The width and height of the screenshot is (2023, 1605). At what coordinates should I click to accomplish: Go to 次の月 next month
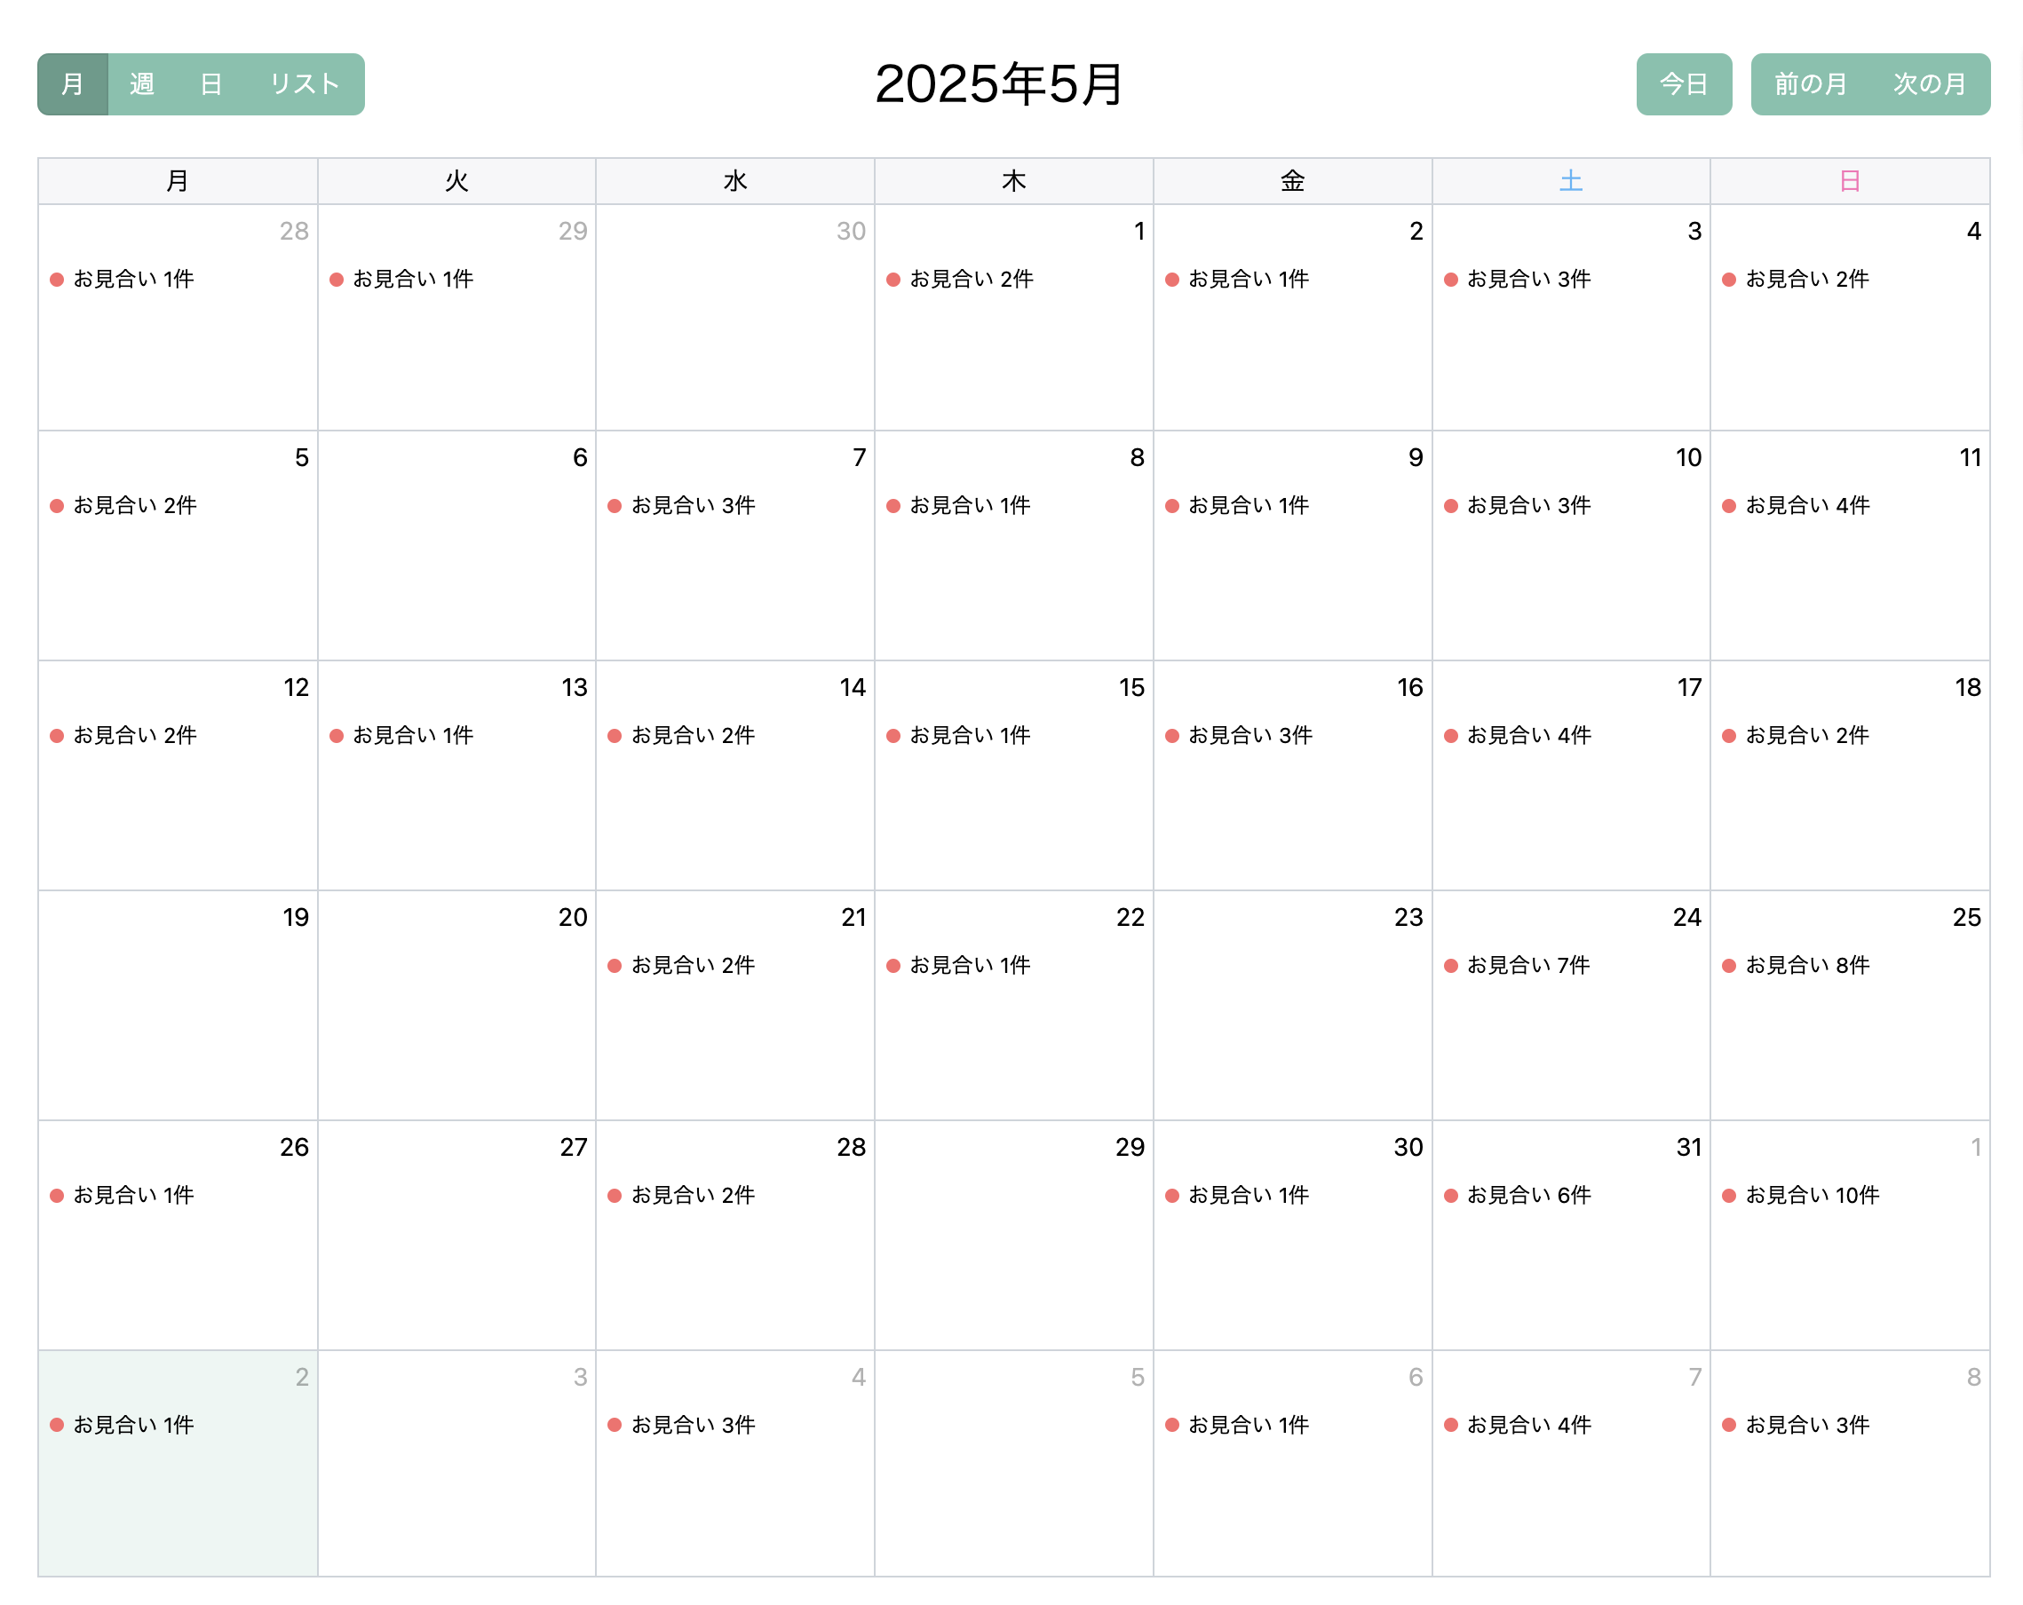[x=1929, y=84]
